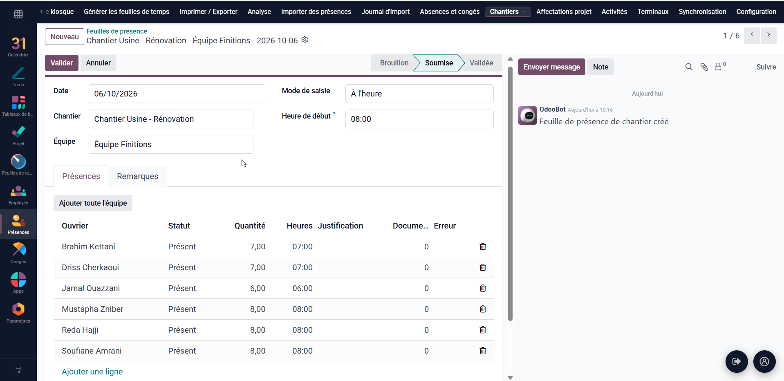Delete Soufiane Amrani's row
784x381 pixels.
pos(483,351)
